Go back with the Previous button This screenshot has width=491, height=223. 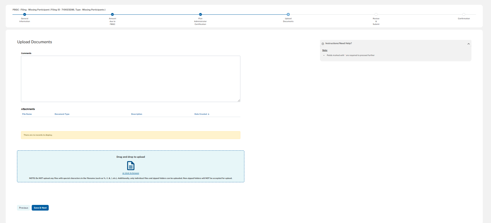(x=24, y=208)
